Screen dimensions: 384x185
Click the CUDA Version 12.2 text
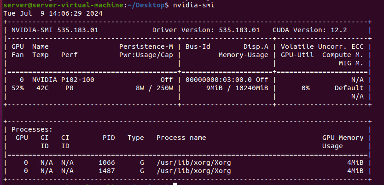(310, 30)
